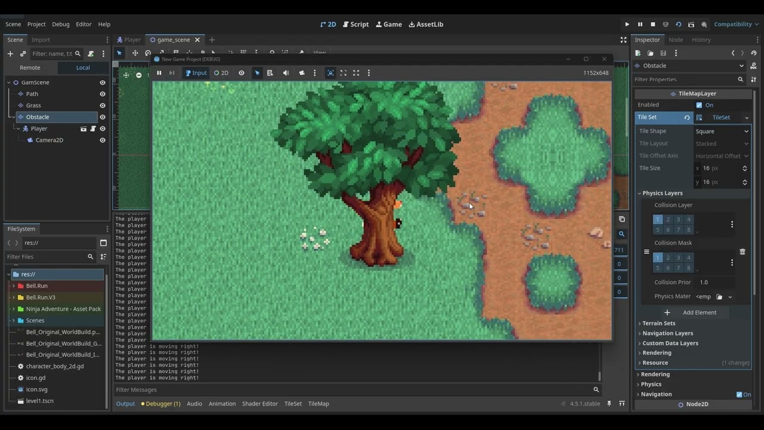Click the reload running project icon
Viewport: 764px width, 430px height.
[x=679, y=24]
